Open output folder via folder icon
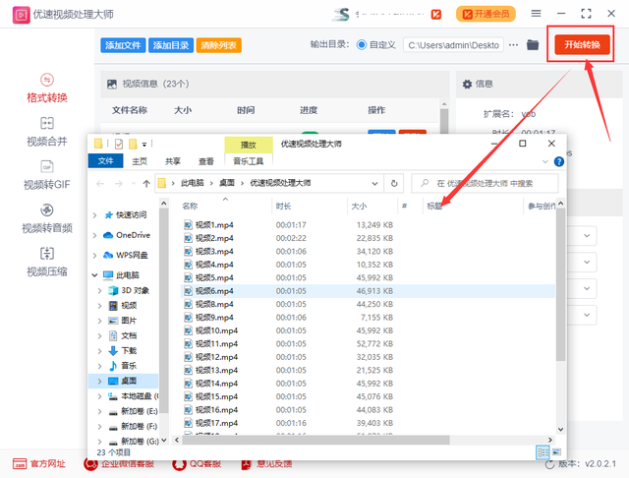Viewport: 629px width, 478px height. 533,45
